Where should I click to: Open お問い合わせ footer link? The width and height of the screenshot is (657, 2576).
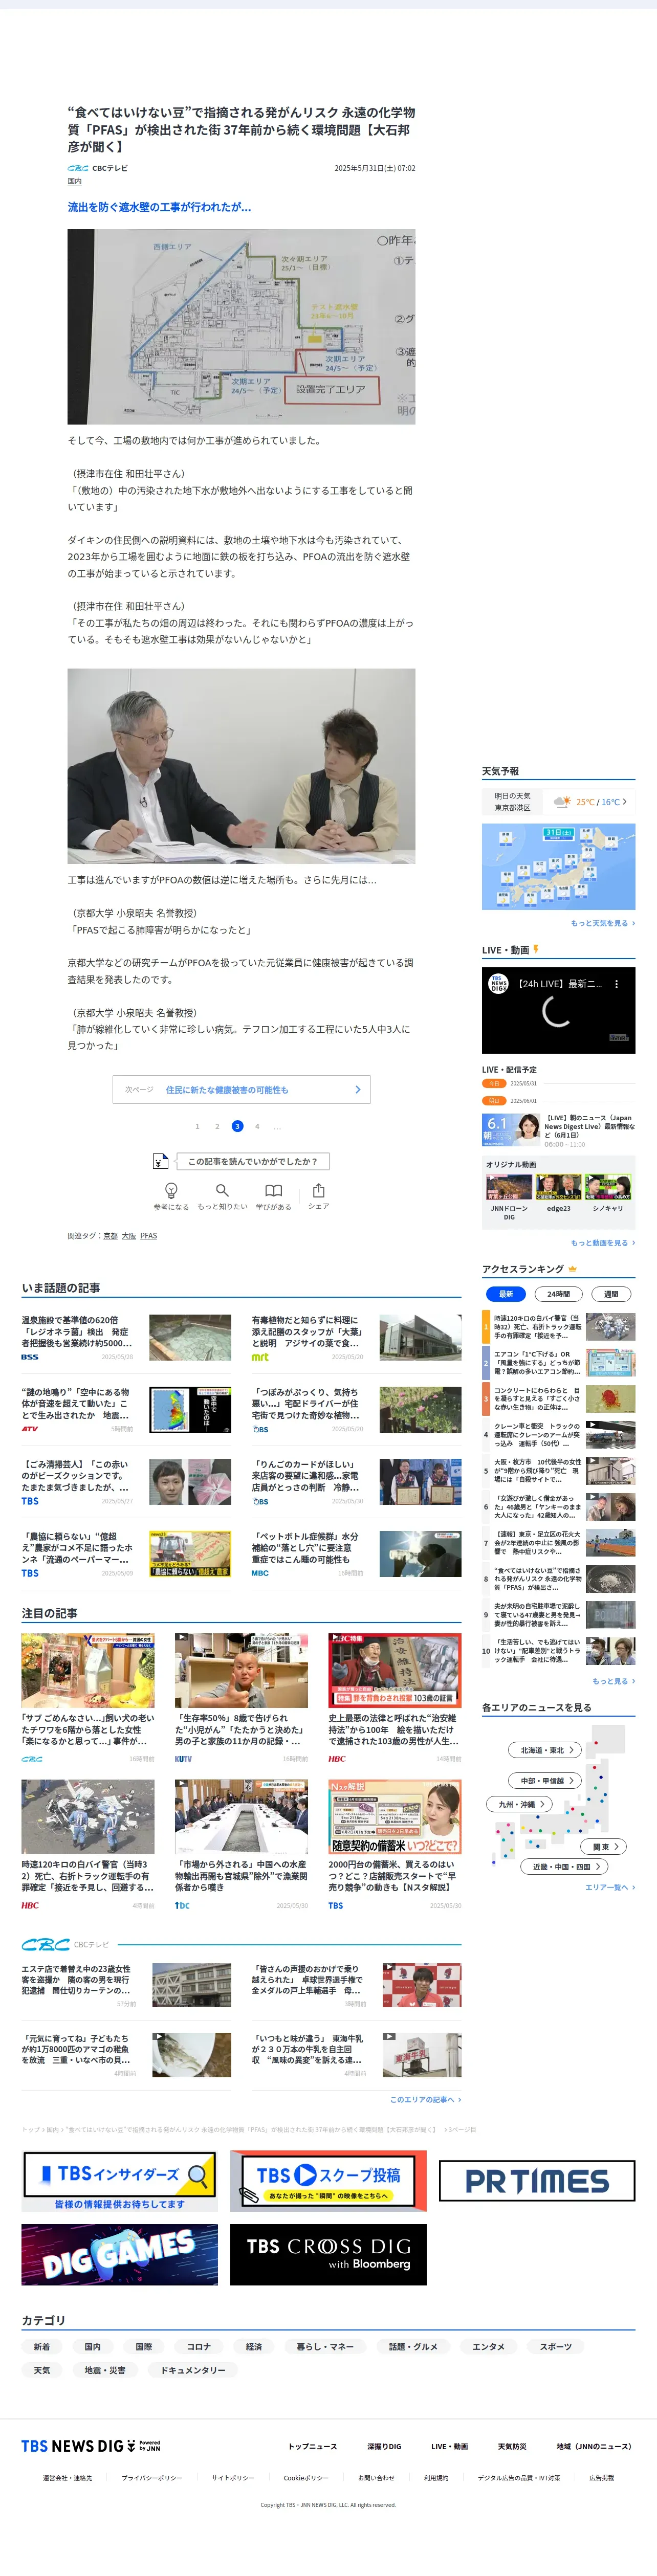click(376, 2478)
